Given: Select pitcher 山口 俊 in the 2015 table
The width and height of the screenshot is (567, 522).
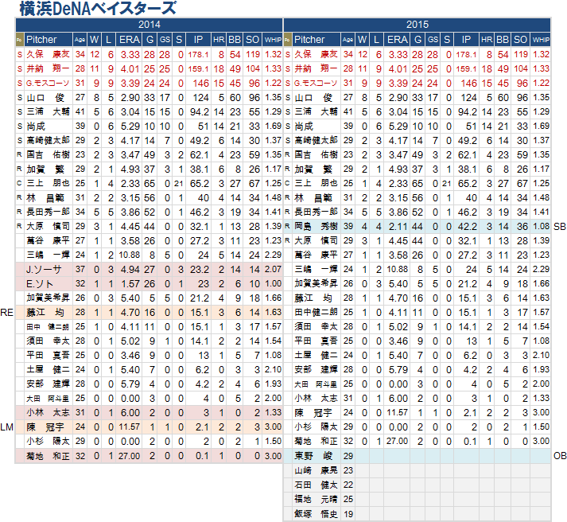Looking at the screenshot, I should coord(313,98).
